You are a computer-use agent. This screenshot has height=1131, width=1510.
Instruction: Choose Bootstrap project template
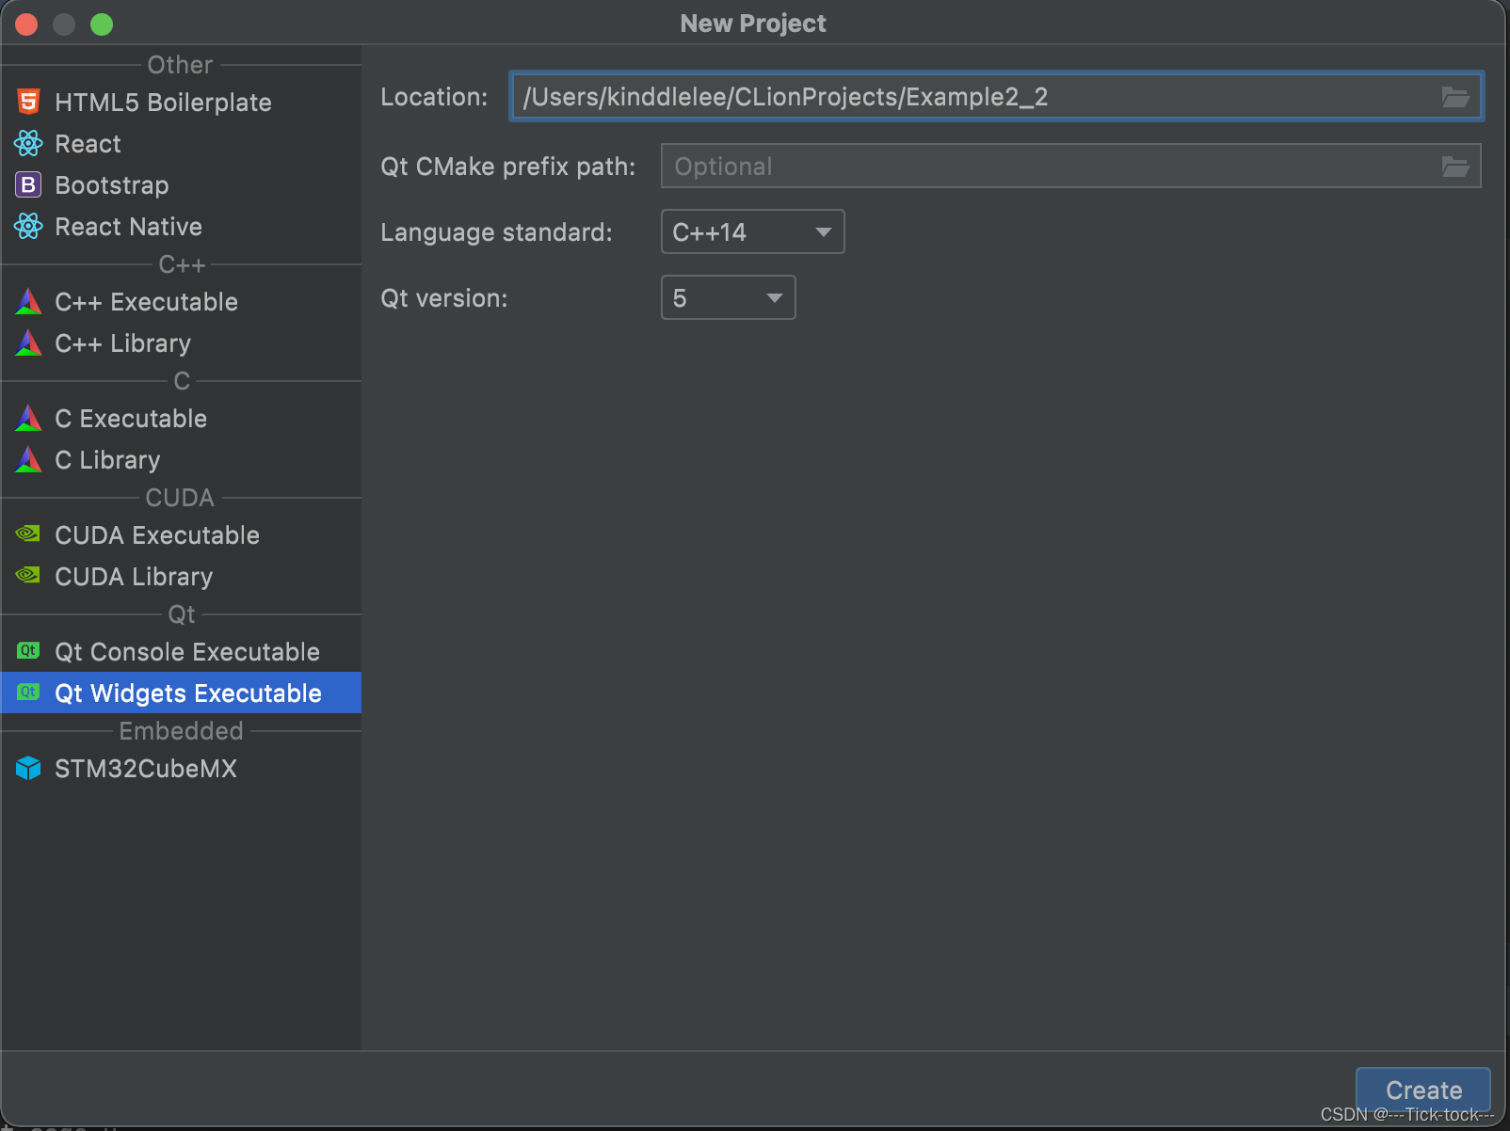coord(181,184)
